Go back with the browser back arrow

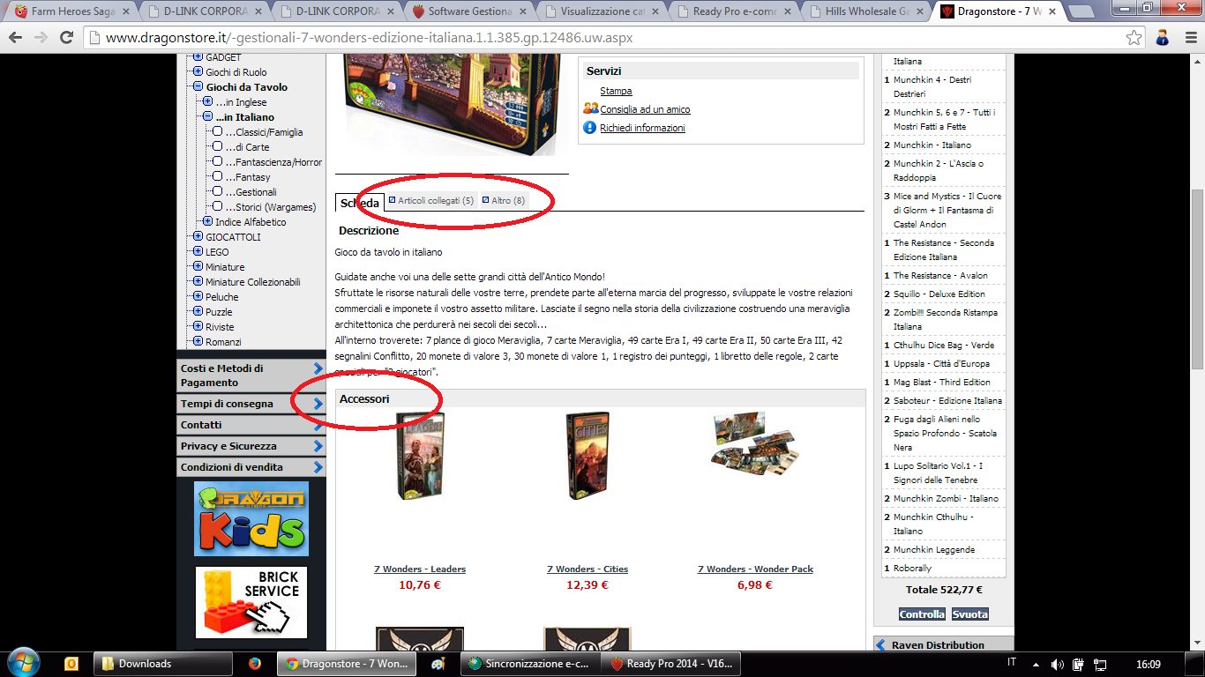point(15,38)
